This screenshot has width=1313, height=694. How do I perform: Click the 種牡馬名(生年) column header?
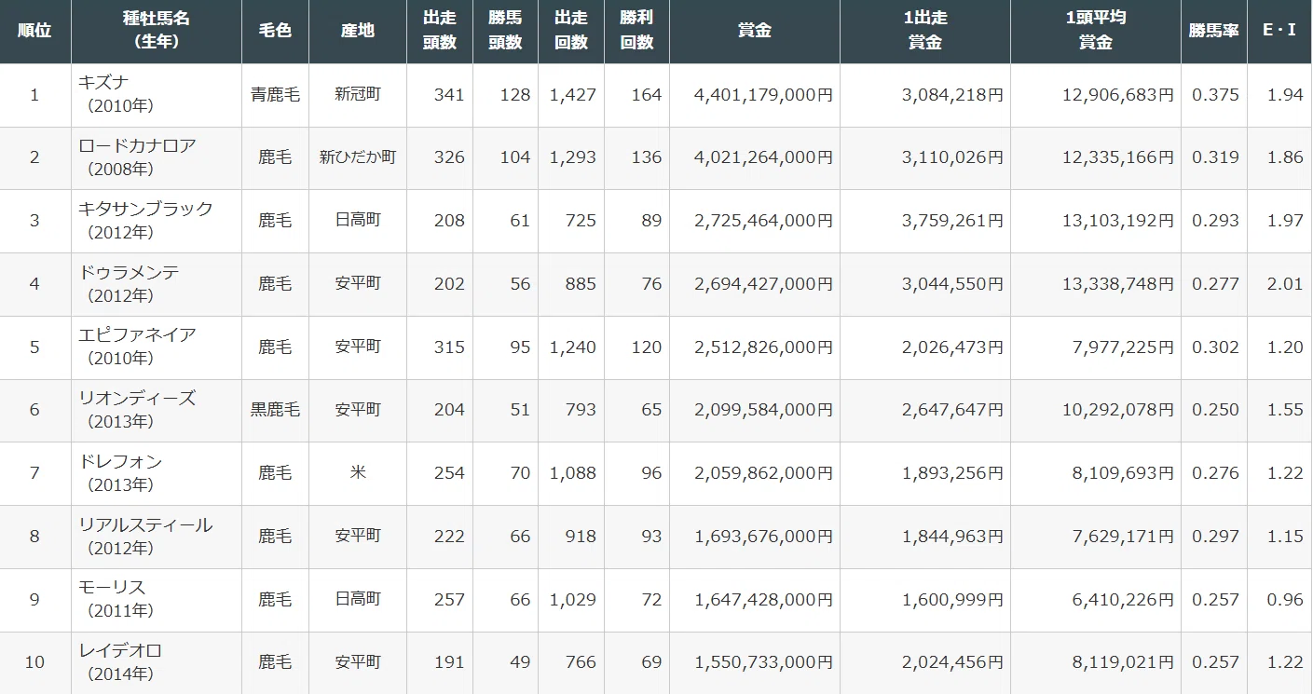coord(156,31)
